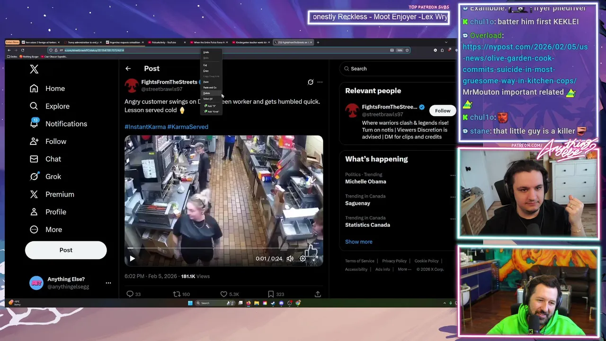Go back with the Post arrow
Screen dimensions: 606x341
click(128, 69)
